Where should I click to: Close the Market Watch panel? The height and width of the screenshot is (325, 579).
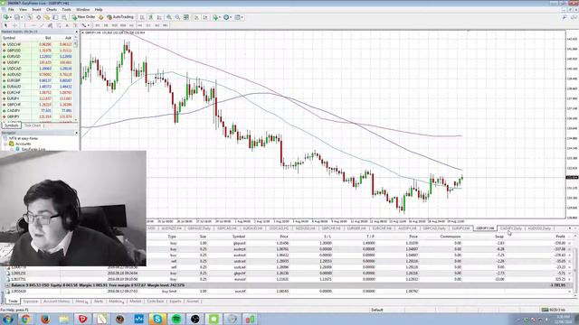(76, 32)
